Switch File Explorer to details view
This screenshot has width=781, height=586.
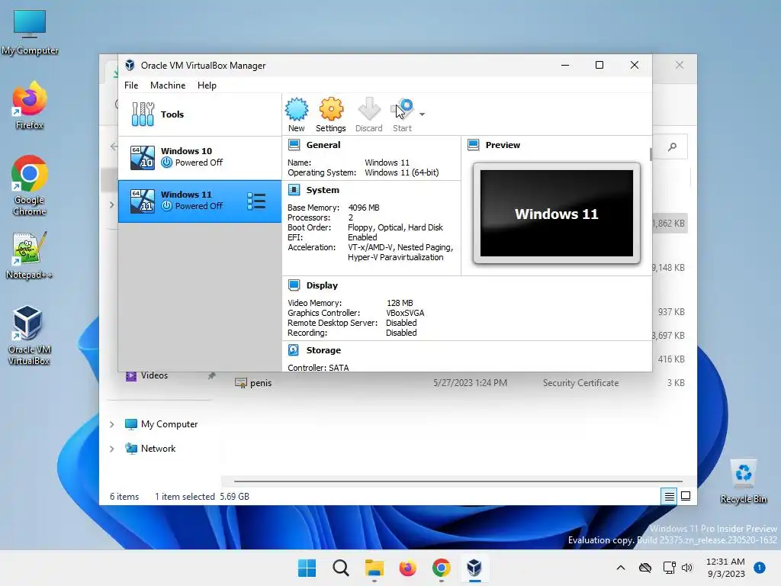(x=670, y=496)
